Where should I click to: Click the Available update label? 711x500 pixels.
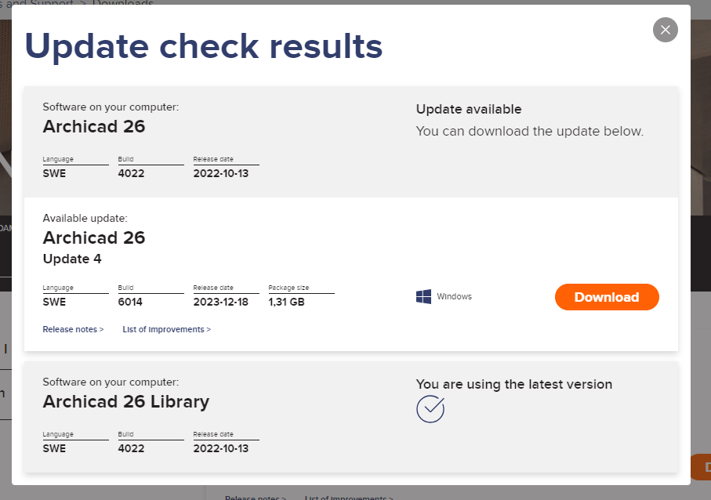(85, 218)
